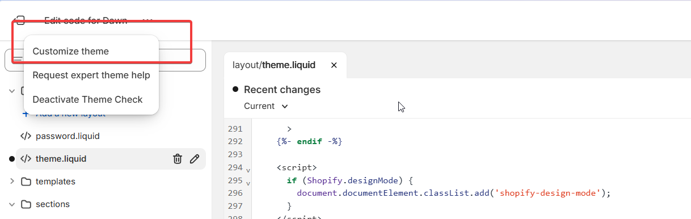Click the {%- endif -%} code line
The width and height of the screenshot is (691, 219).
310,141
